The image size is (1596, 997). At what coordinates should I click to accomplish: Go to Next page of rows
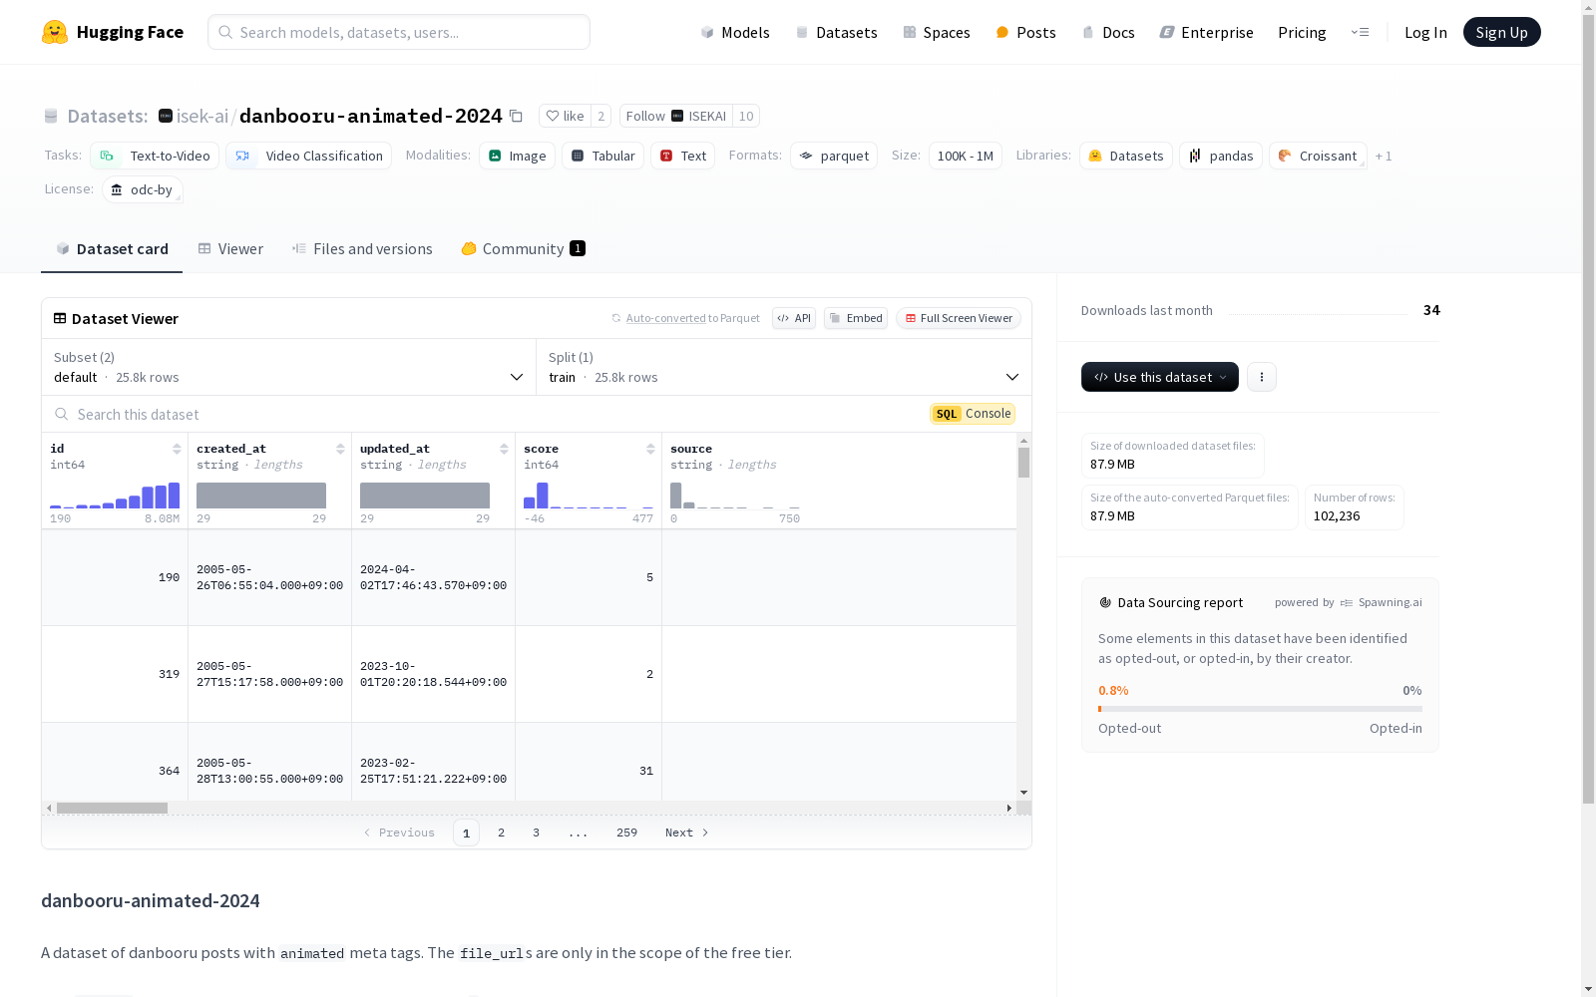click(687, 832)
